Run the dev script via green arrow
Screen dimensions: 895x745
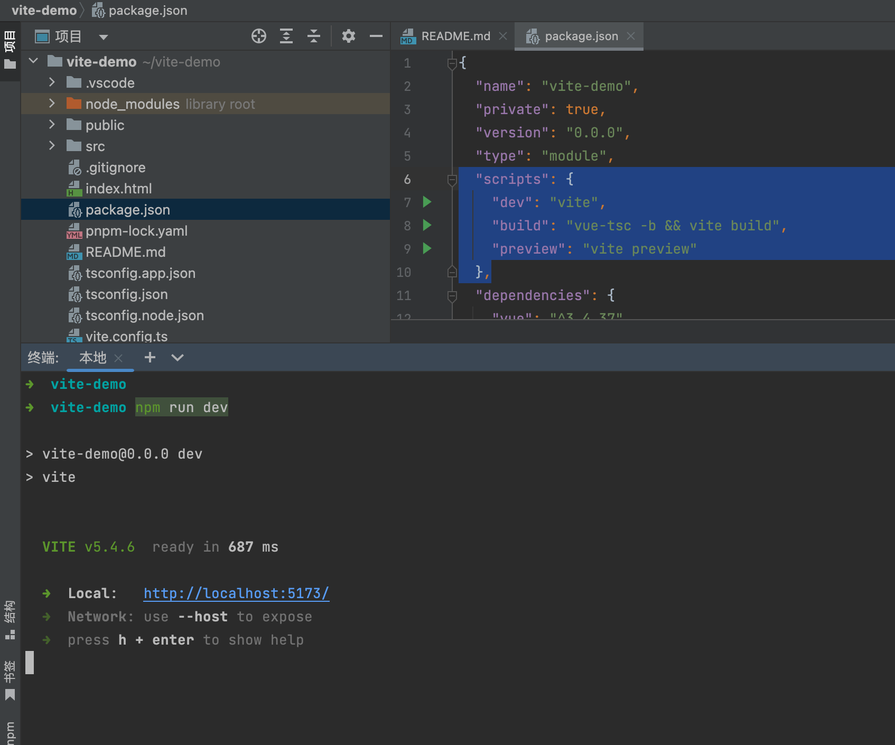(x=427, y=202)
